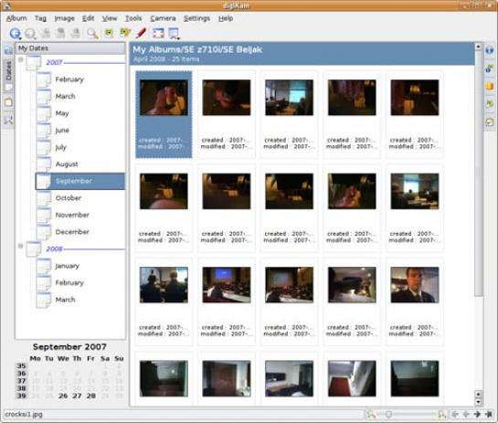498x423 pixels.
Task: Select October in the dates tree
Action: (69, 198)
